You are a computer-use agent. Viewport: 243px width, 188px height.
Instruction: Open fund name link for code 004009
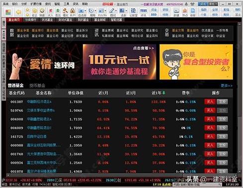click(39, 128)
